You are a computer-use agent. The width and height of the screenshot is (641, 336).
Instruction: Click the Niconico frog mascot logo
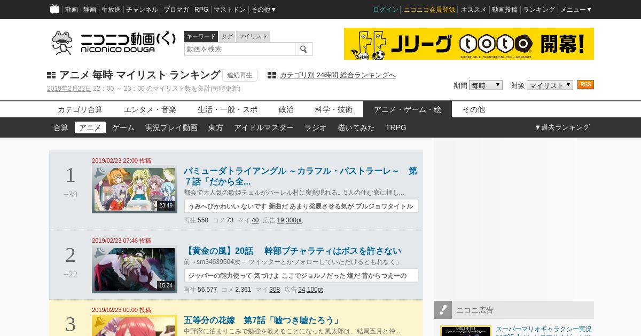pyautogui.click(x=62, y=43)
